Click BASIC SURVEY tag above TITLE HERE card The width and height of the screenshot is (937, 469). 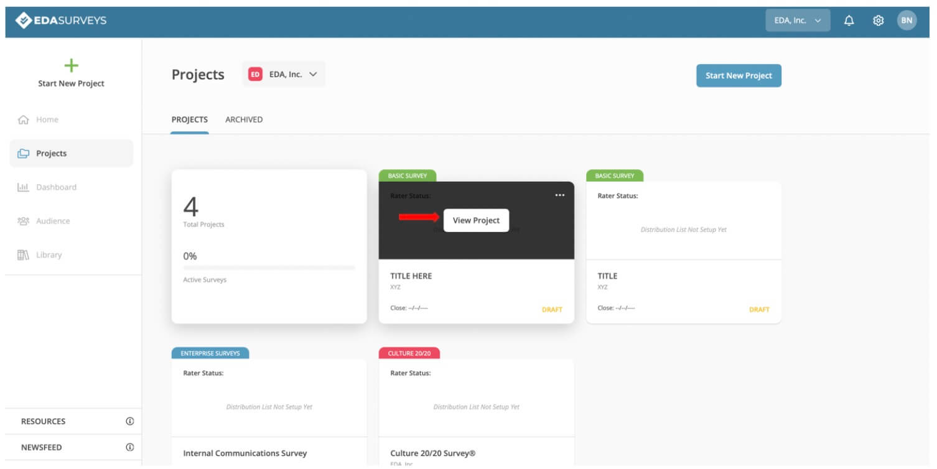(408, 176)
